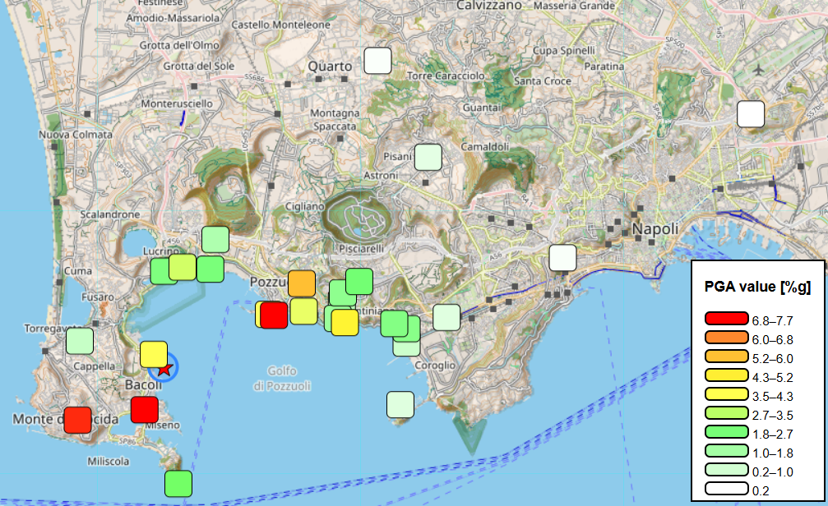This screenshot has width=828, height=506.
Task: Click the pale green marker near Pisani
Action: tap(427, 156)
